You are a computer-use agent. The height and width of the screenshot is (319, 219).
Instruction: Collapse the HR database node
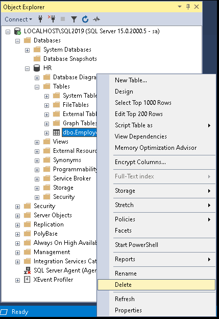(x=27, y=69)
